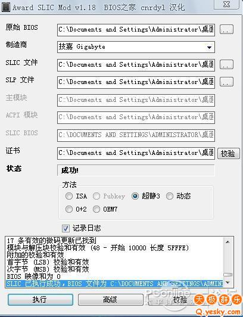Click the browse button for 原始 BIOS
Viewport: 243px width, 317px height.
[x=226, y=30]
